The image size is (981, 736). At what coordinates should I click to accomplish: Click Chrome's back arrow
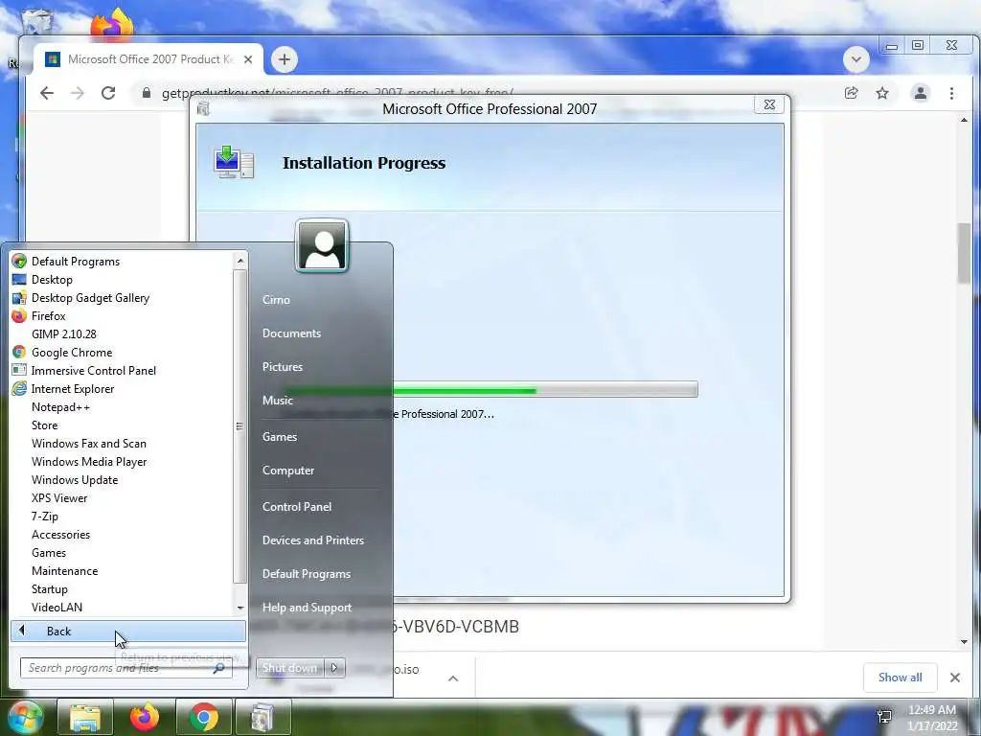pyautogui.click(x=47, y=93)
